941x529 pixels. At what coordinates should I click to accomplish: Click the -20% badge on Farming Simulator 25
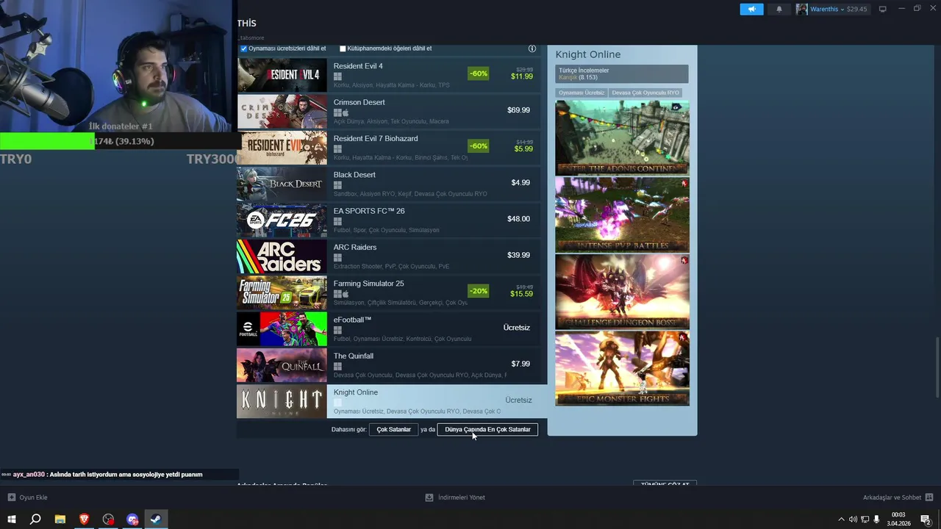(x=478, y=291)
